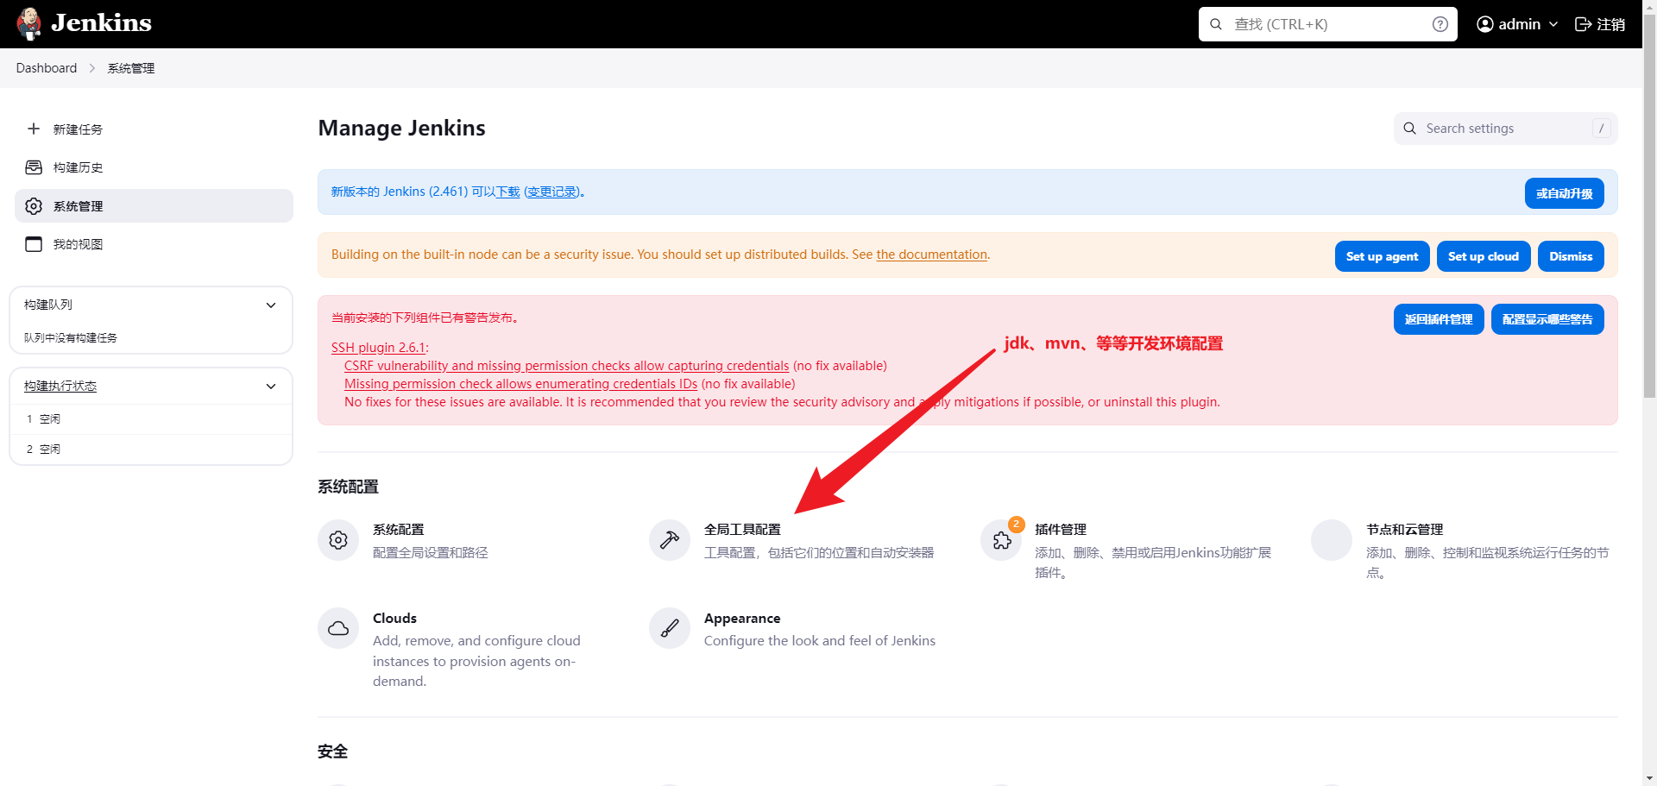1657x786 pixels.
Task: Select 新建任务 in the sidebar
Action: point(154,129)
